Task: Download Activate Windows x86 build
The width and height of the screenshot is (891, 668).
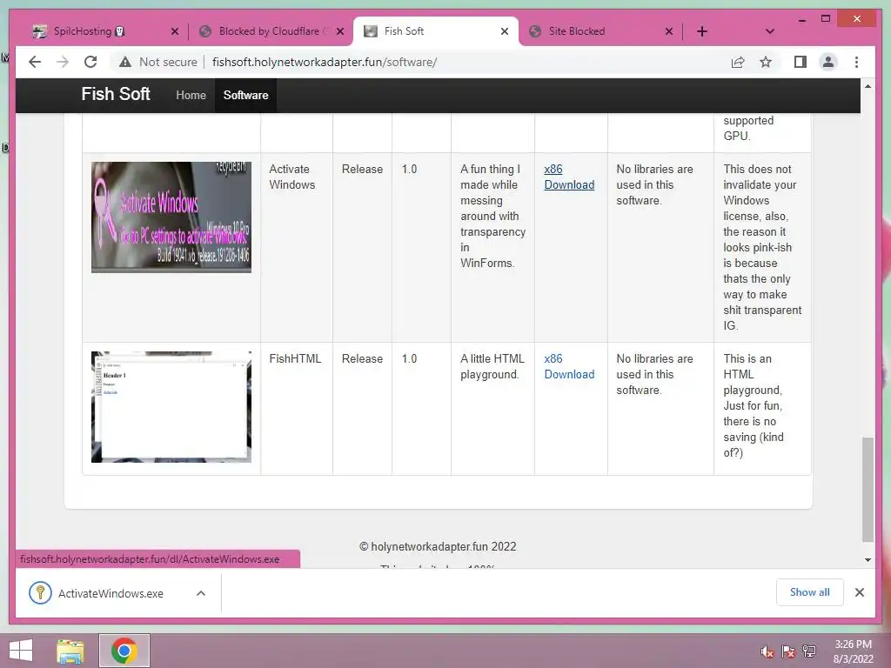Action: (569, 177)
